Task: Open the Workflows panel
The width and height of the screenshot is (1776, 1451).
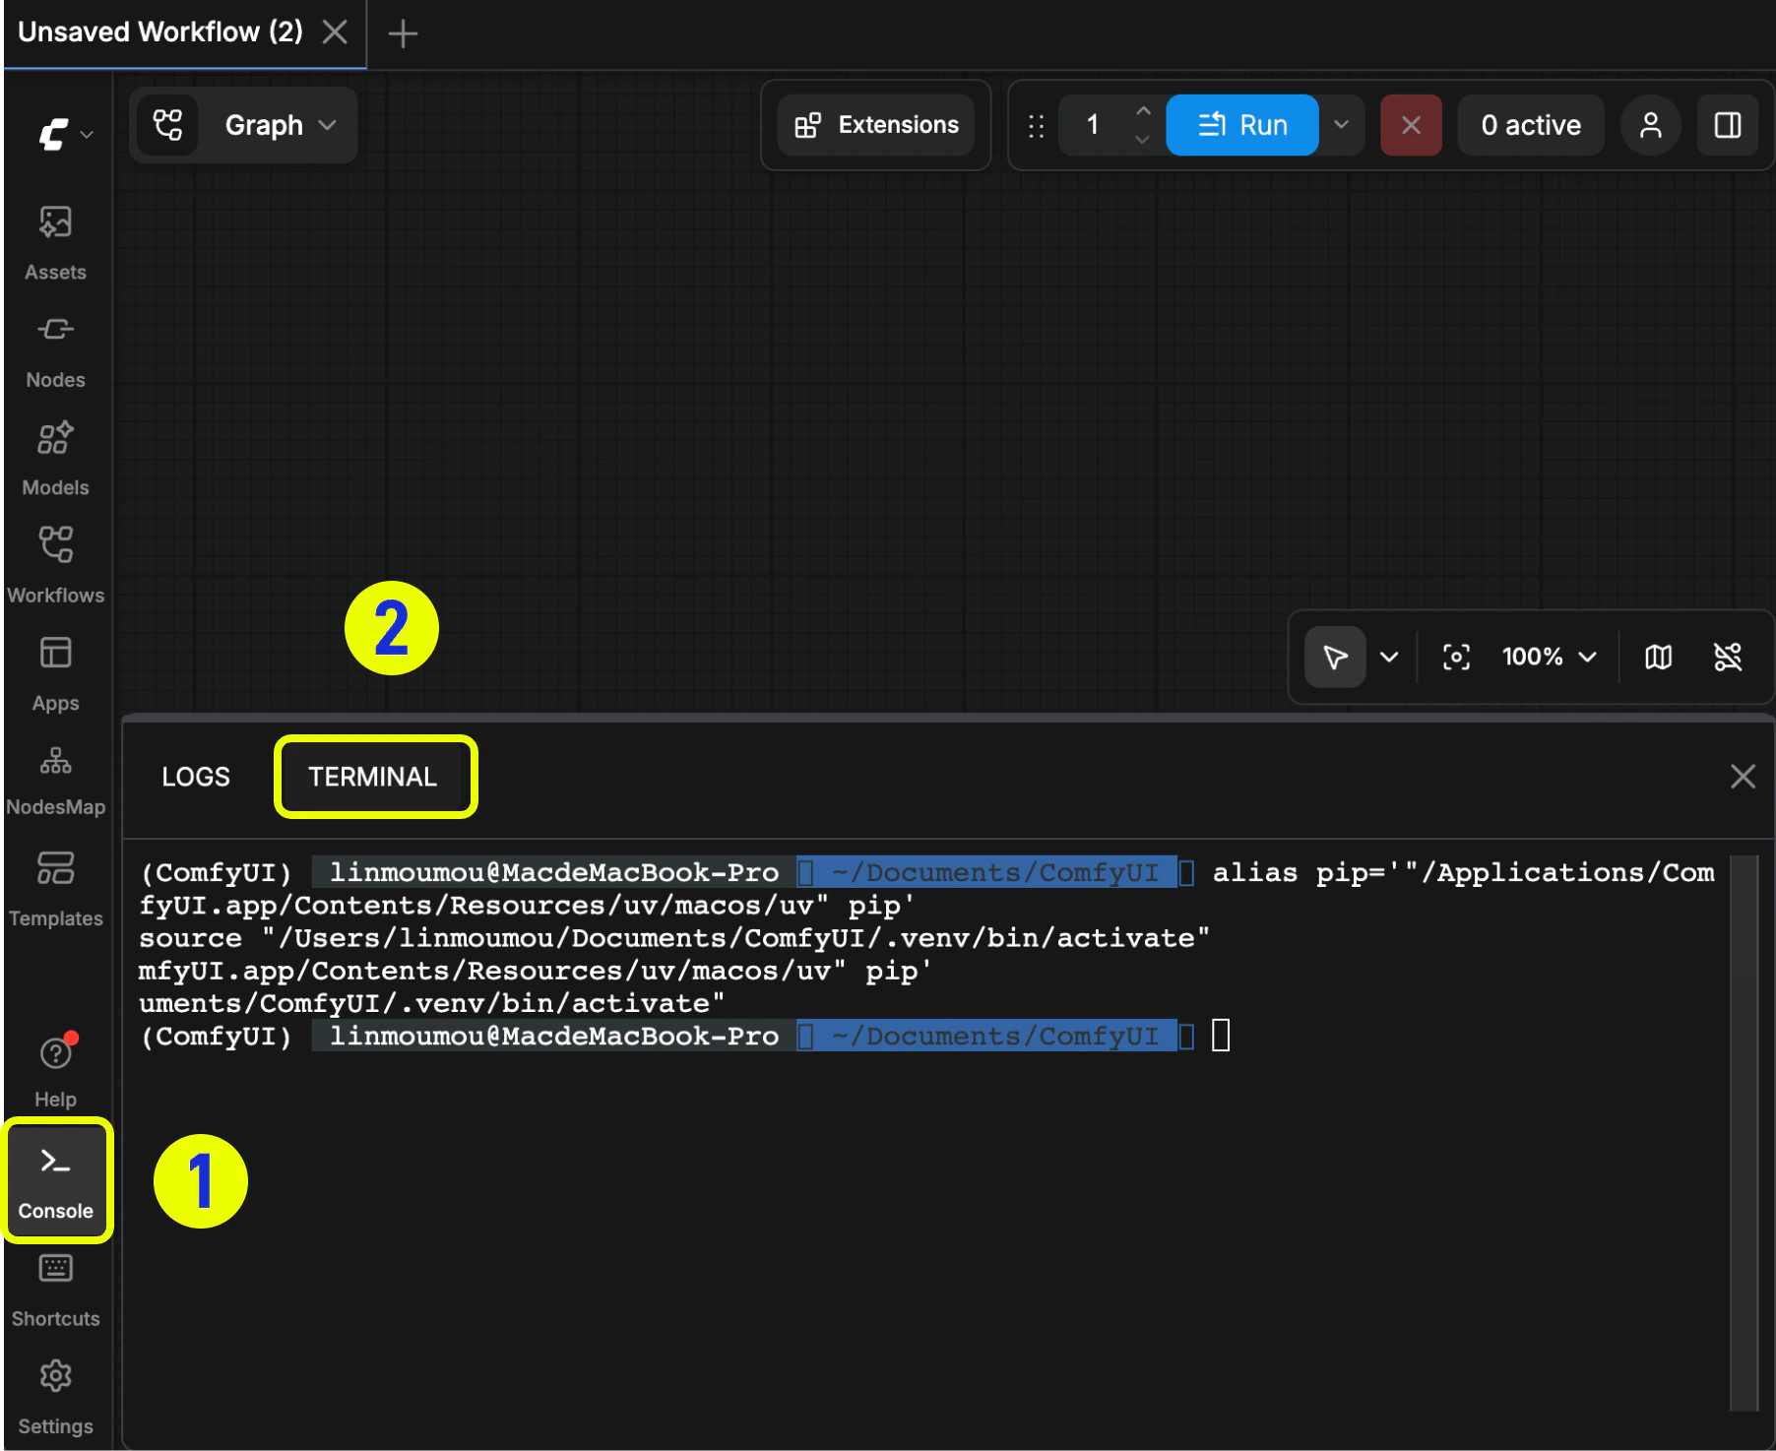Action: click(x=55, y=561)
